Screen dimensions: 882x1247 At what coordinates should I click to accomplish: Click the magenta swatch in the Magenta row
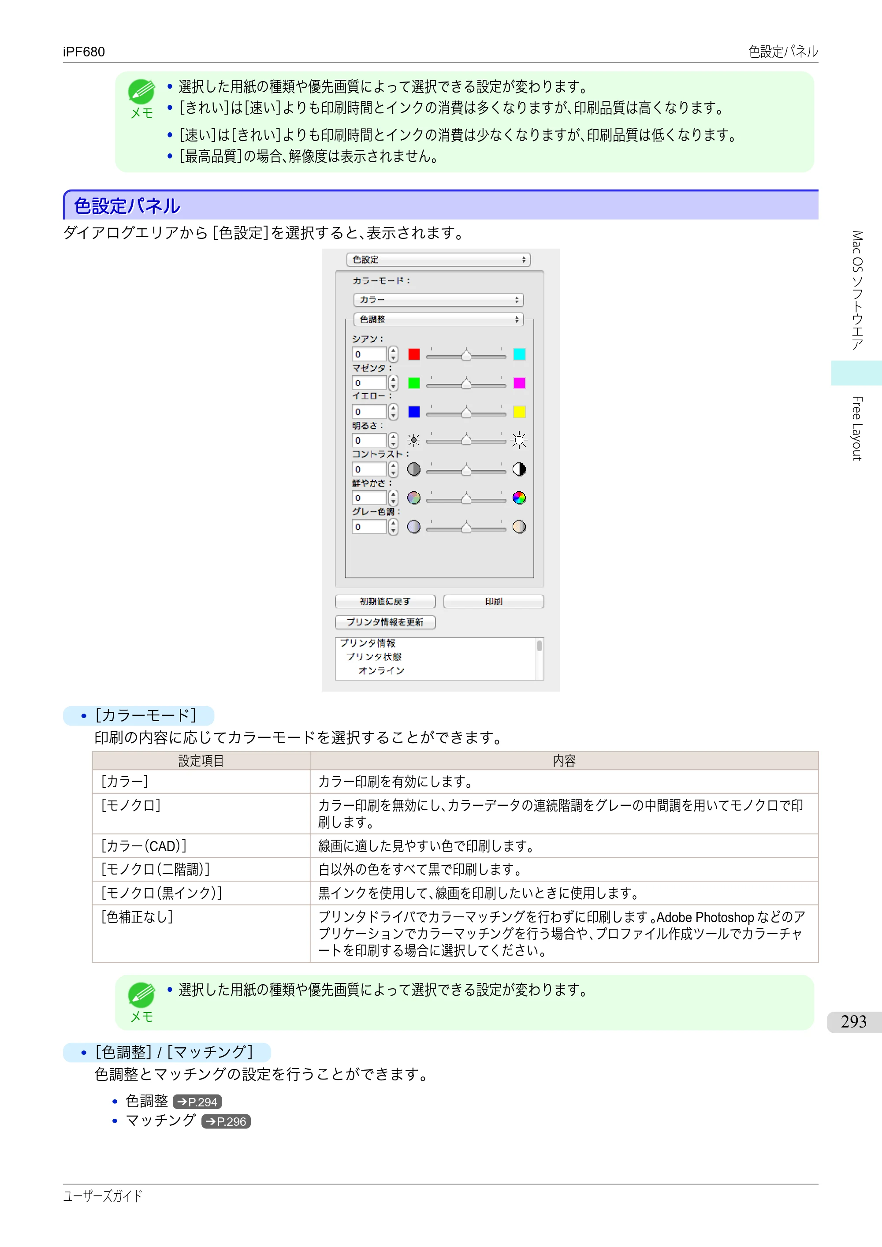click(x=519, y=383)
